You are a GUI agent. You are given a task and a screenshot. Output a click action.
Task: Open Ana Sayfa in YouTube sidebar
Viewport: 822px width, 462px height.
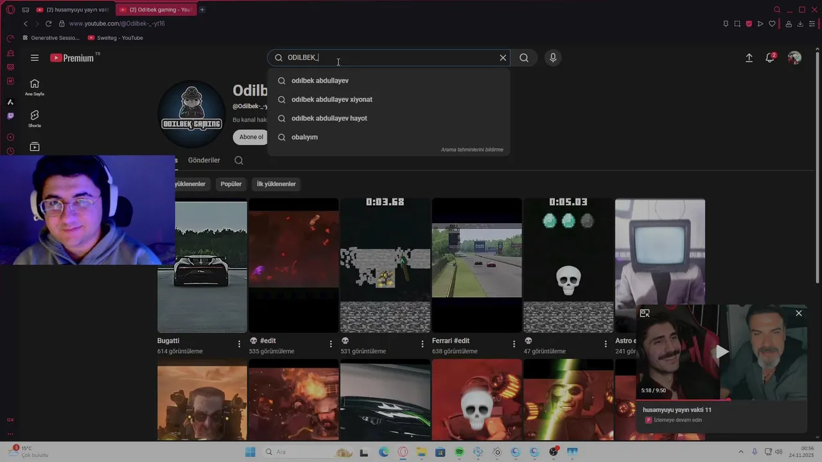coord(35,87)
